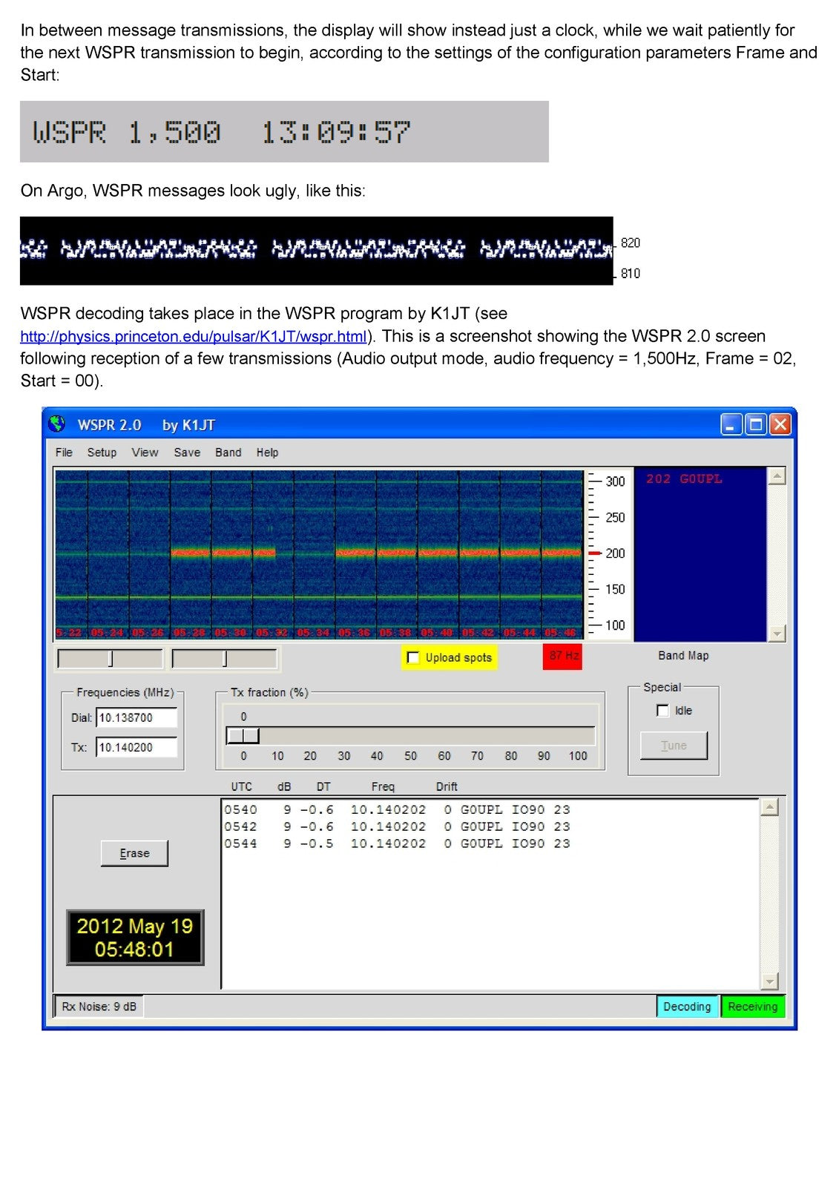The image size is (839, 1187).
Task: Click the Decoding status indicator
Action: (x=687, y=1007)
